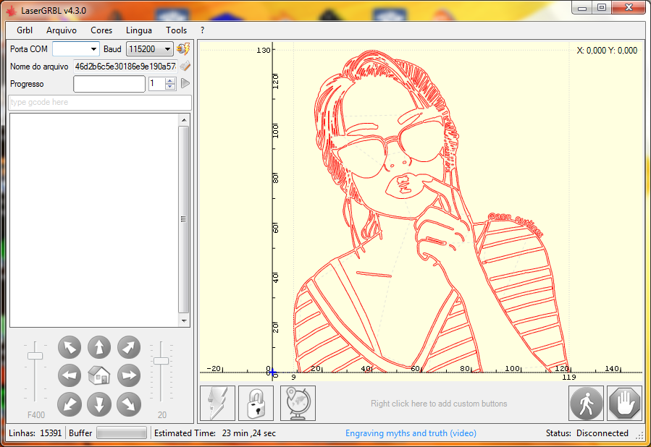This screenshot has width=651, height=447.
Task: Jog diagonally down-left arrow
Action: click(x=70, y=404)
